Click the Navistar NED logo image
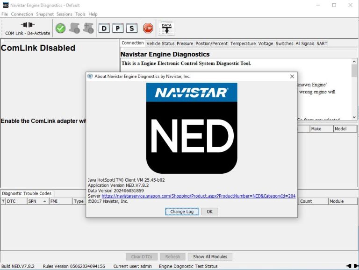 click(x=192, y=128)
